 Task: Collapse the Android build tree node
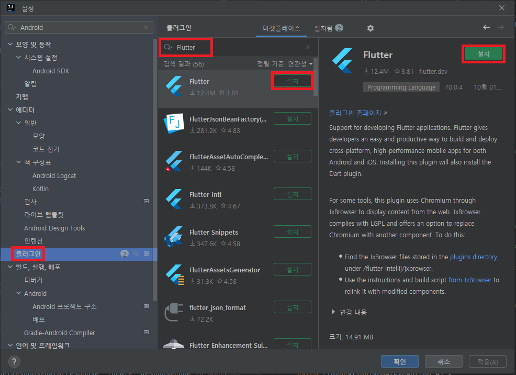tap(19, 293)
